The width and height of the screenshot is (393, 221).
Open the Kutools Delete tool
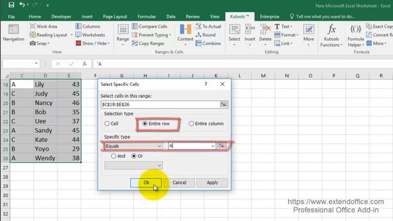[x=265, y=35]
